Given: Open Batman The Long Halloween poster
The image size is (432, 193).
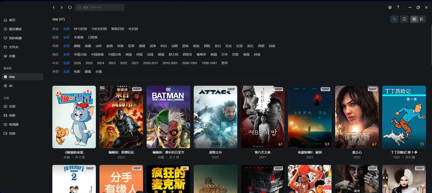Looking at the screenshot, I should tap(168, 117).
